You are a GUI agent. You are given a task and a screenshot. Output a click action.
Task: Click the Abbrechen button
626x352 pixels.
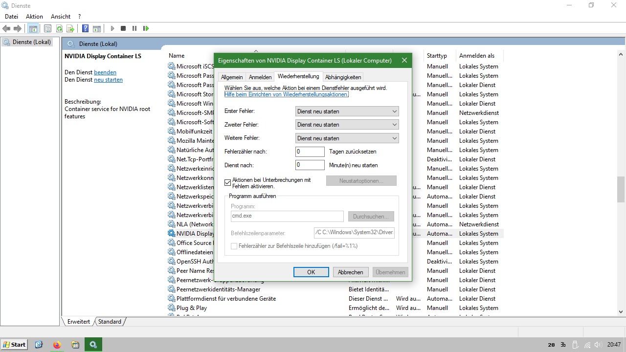pos(351,272)
